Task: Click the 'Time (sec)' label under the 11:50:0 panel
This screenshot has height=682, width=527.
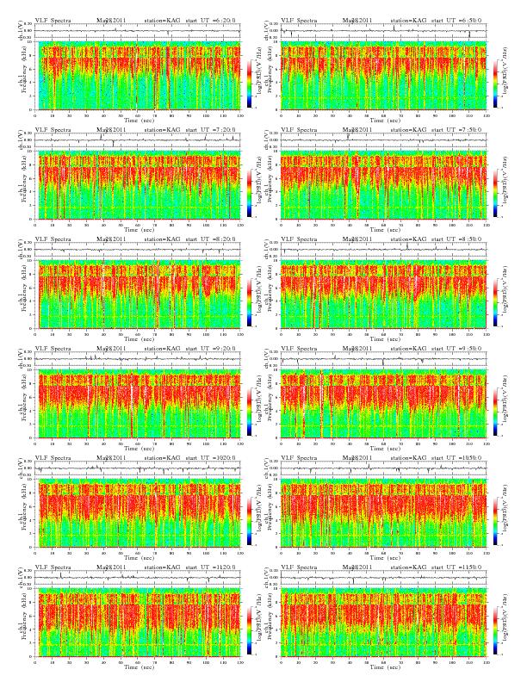Action: pos(385,666)
